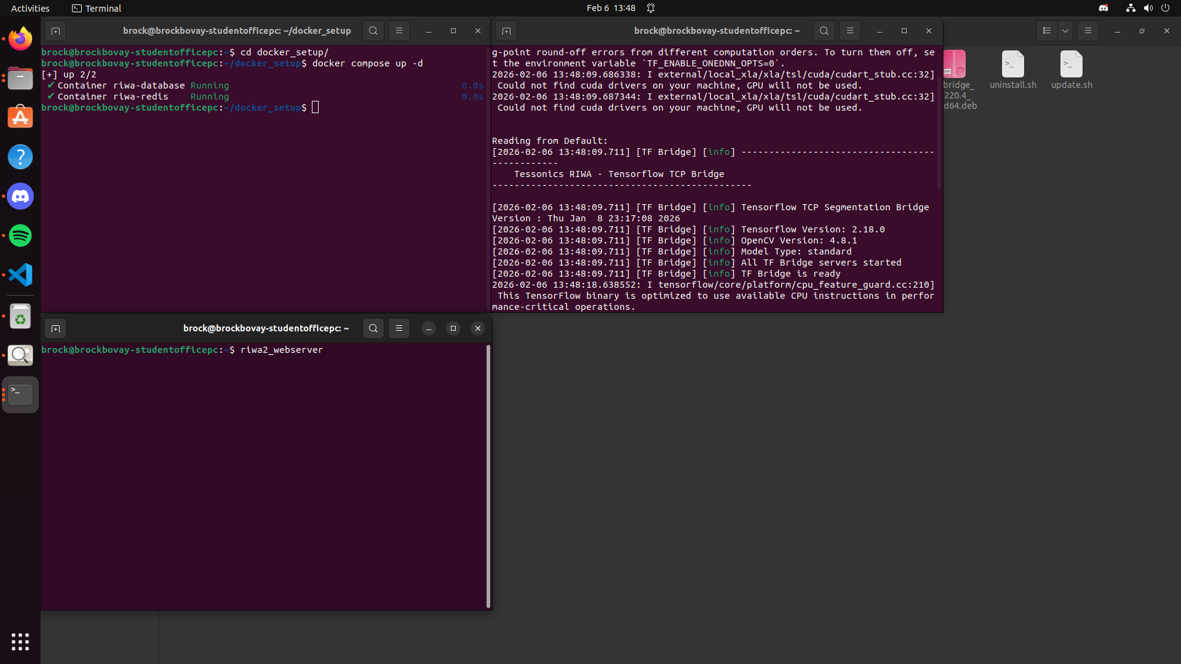The height and width of the screenshot is (664, 1181).
Task: Maximize the riwa2_webserver terminal window
Action: (453, 328)
